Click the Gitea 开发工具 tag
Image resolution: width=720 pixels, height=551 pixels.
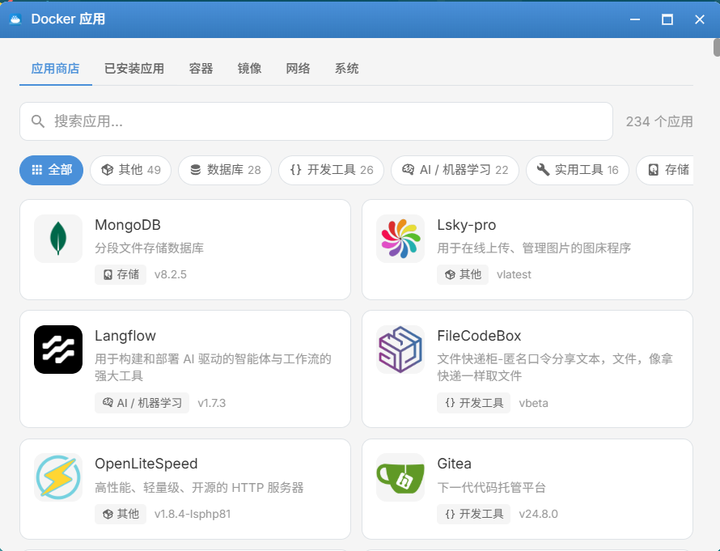pos(472,514)
